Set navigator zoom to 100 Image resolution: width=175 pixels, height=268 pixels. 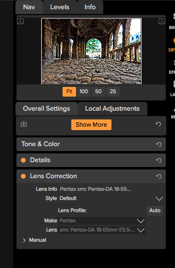(84, 92)
